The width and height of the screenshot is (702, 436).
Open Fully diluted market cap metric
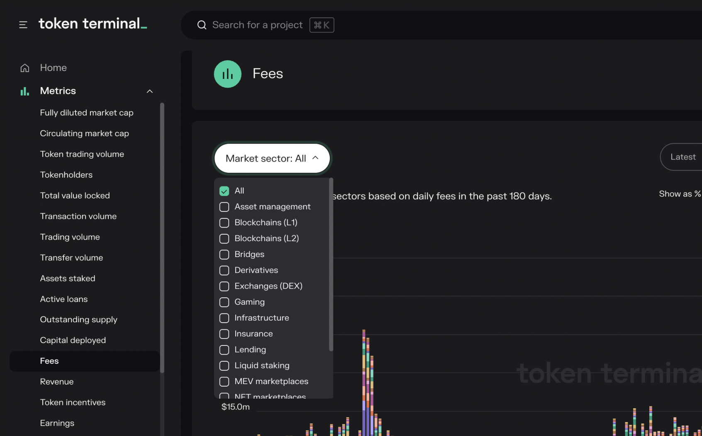coord(87,113)
